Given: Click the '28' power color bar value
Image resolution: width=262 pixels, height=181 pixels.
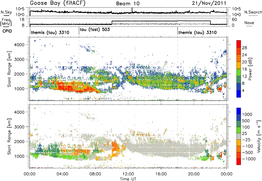Looking at the screenshot, I should pyautogui.click(x=244, y=48).
